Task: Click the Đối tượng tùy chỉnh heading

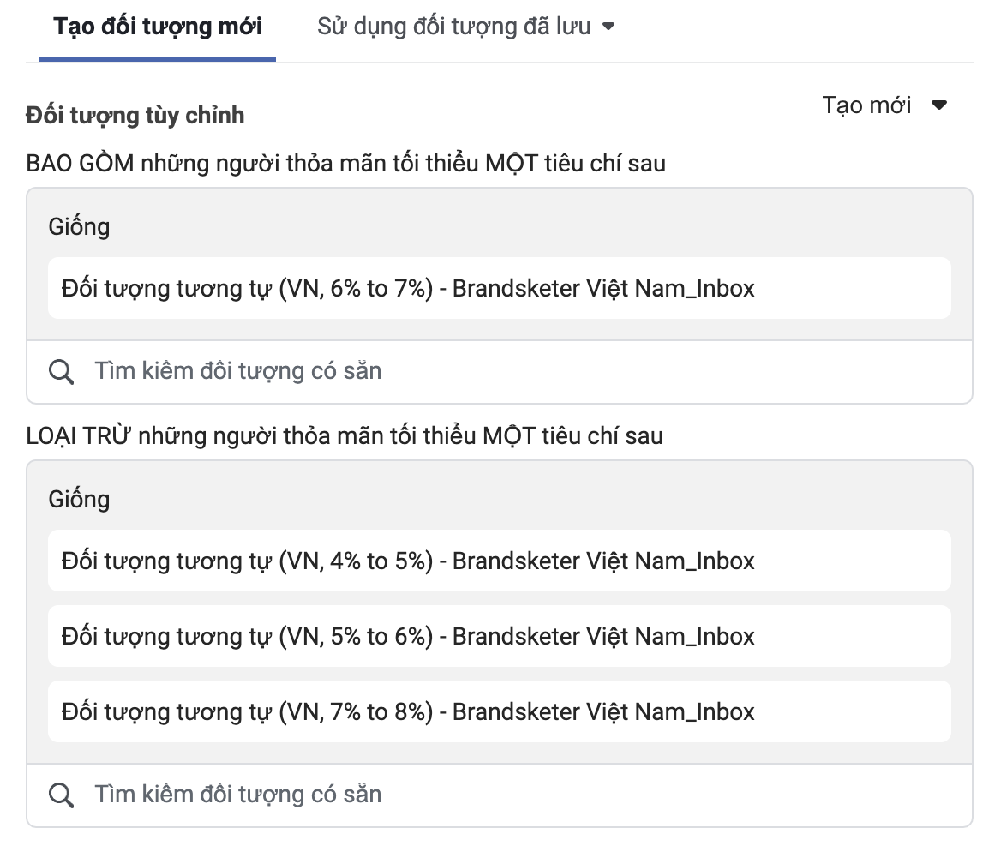Action: [x=135, y=116]
